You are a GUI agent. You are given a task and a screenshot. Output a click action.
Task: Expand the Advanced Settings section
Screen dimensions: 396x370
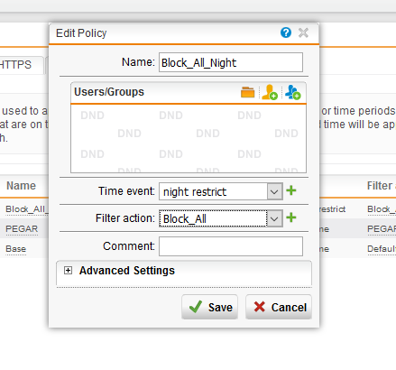[68, 271]
